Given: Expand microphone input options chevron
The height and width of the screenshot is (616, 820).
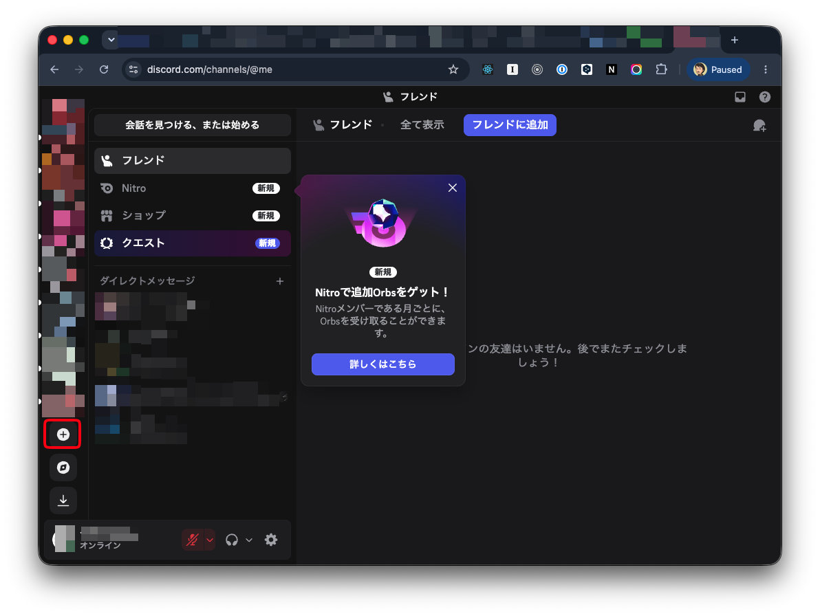Looking at the screenshot, I should click(210, 540).
